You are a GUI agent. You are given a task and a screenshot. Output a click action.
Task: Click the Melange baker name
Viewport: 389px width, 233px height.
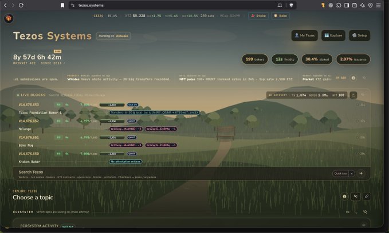(25, 129)
